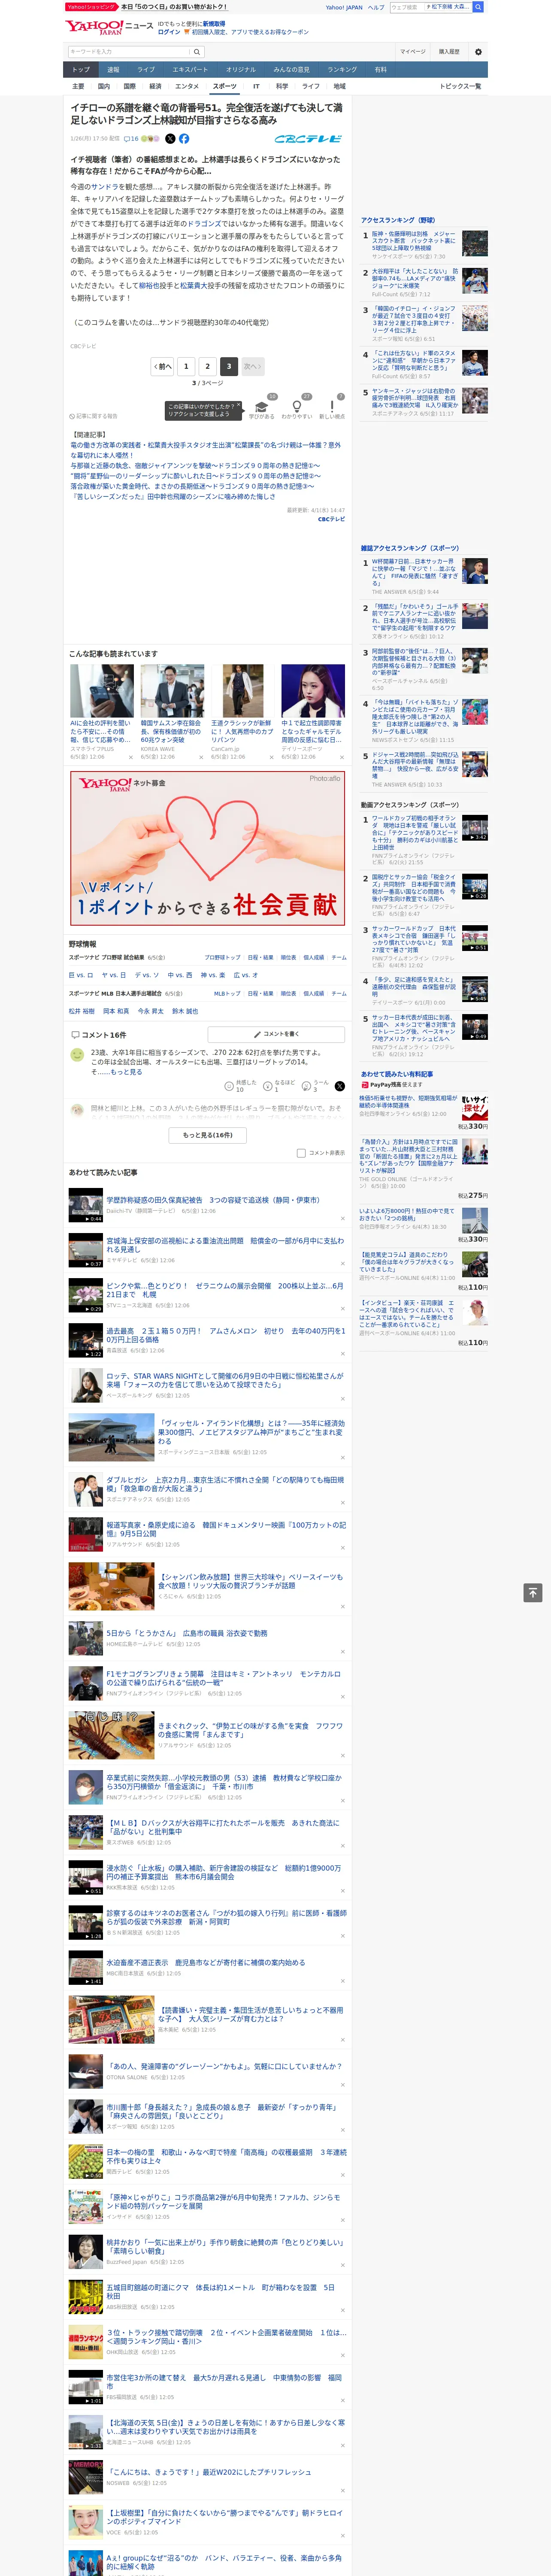The width and height of the screenshot is (551, 2576).
Task: React with 新しい視点 exclamation icon
Action: click(332, 407)
